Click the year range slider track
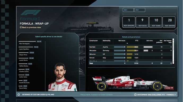The width and height of the screenshot is (183, 102). coord(149,14)
